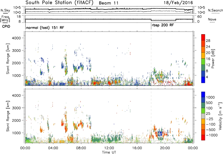Pick the 24–28 dB orange-red Power swatch

coord(203,43)
